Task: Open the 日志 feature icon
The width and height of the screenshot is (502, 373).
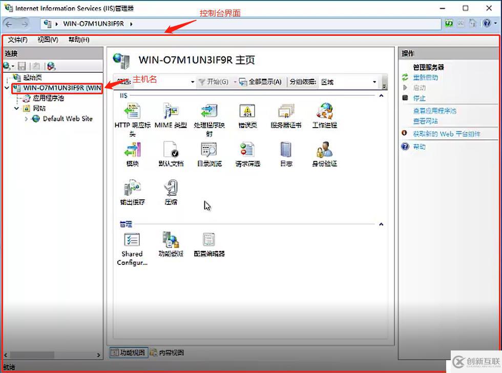Action: [286, 149]
